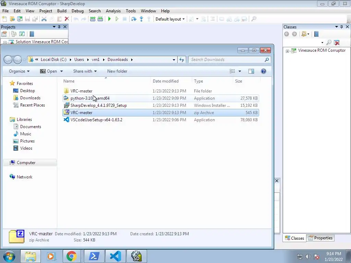Click Step Over debug icon

(134, 19)
